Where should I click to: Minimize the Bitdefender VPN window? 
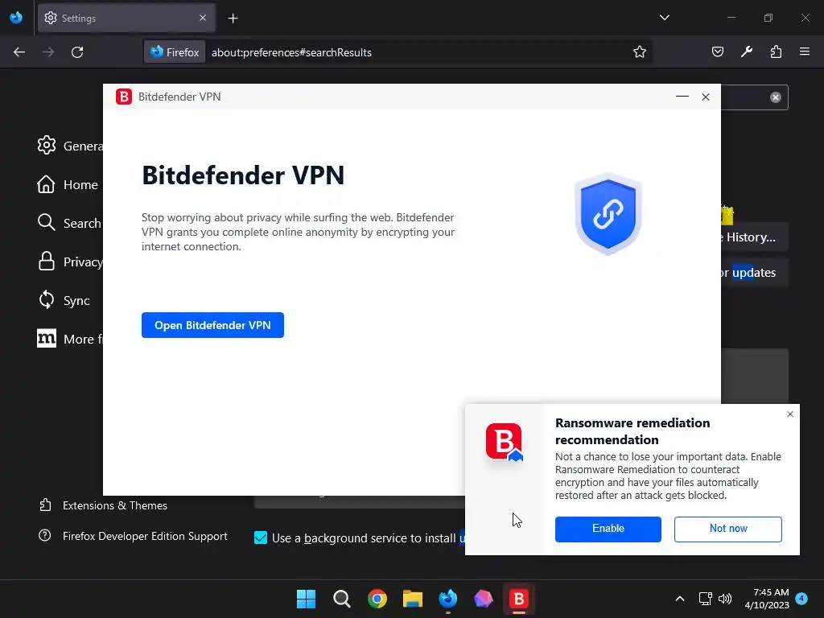[x=682, y=97]
